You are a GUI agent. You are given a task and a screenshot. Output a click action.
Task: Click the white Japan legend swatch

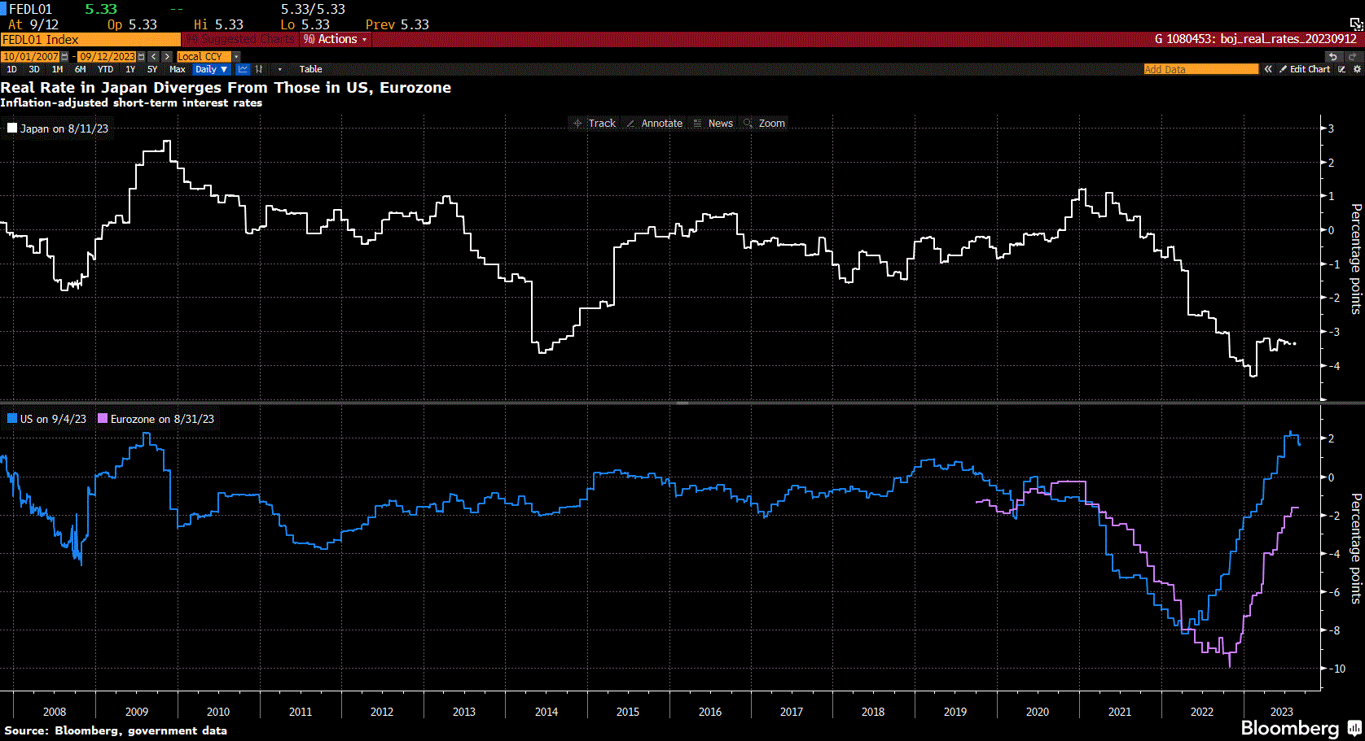[x=11, y=128]
